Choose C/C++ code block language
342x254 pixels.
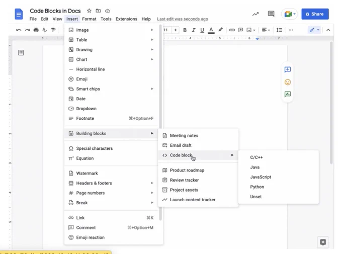click(x=279, y=157)
